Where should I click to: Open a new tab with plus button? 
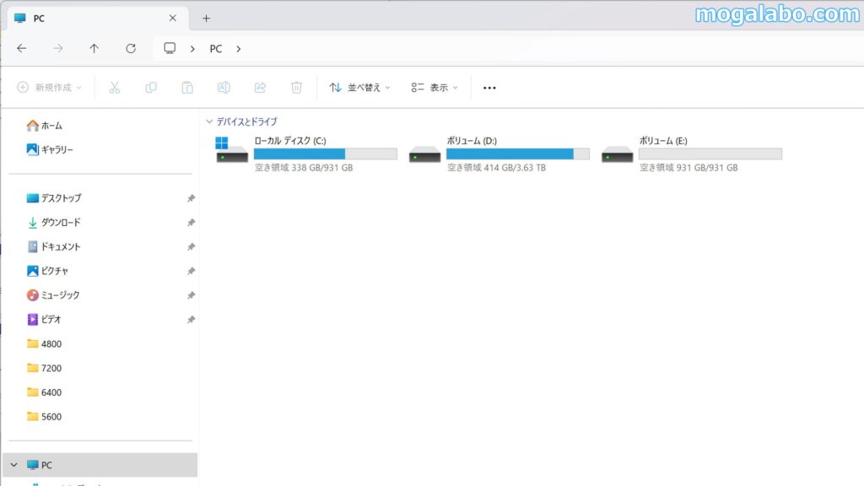tap(206, 18)
